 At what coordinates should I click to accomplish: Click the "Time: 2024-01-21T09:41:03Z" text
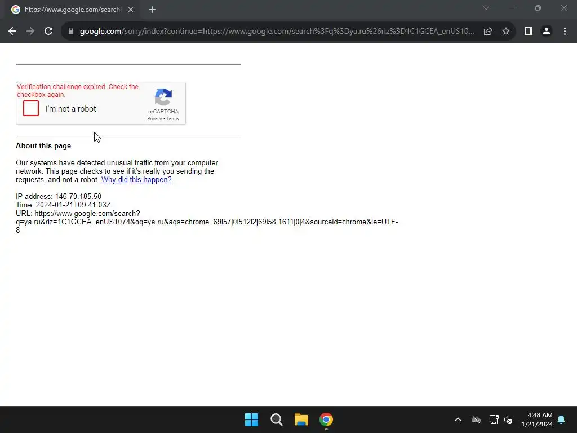[x=63, y=205]
